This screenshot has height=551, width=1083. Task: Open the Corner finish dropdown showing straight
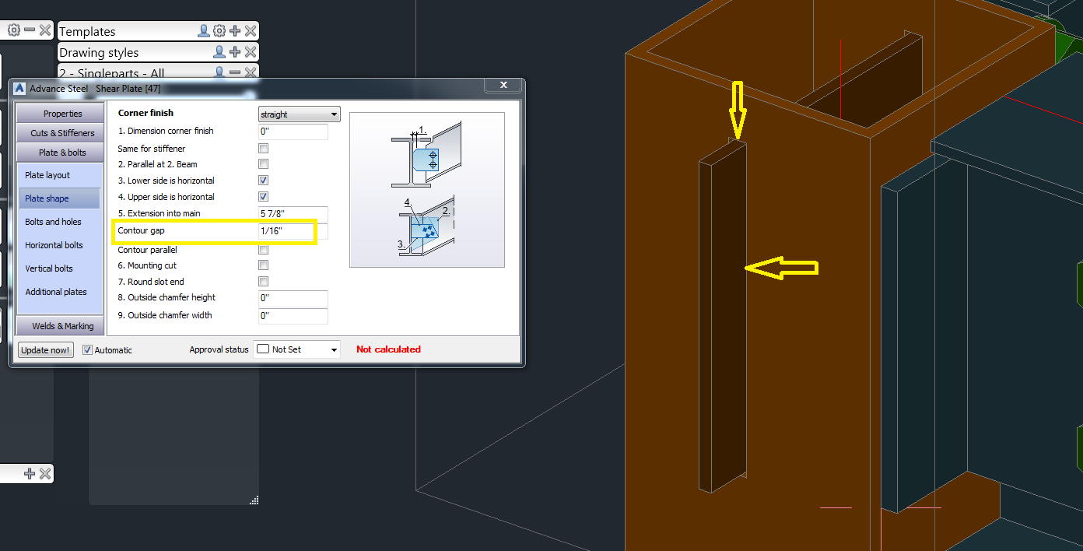300,114
